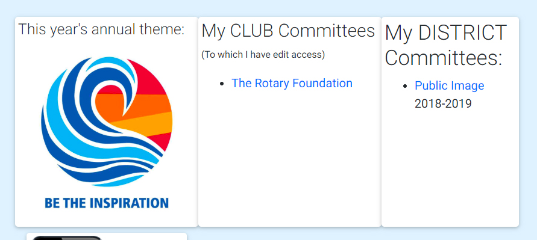Screen dimensions: 537x240
Task: Click the bullet beside Public Image
Action: pos(406,86)
